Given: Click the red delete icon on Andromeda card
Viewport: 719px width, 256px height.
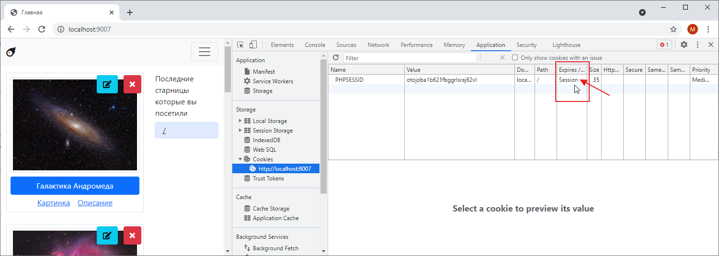Looking at the screenshot, I should (132, 84).
